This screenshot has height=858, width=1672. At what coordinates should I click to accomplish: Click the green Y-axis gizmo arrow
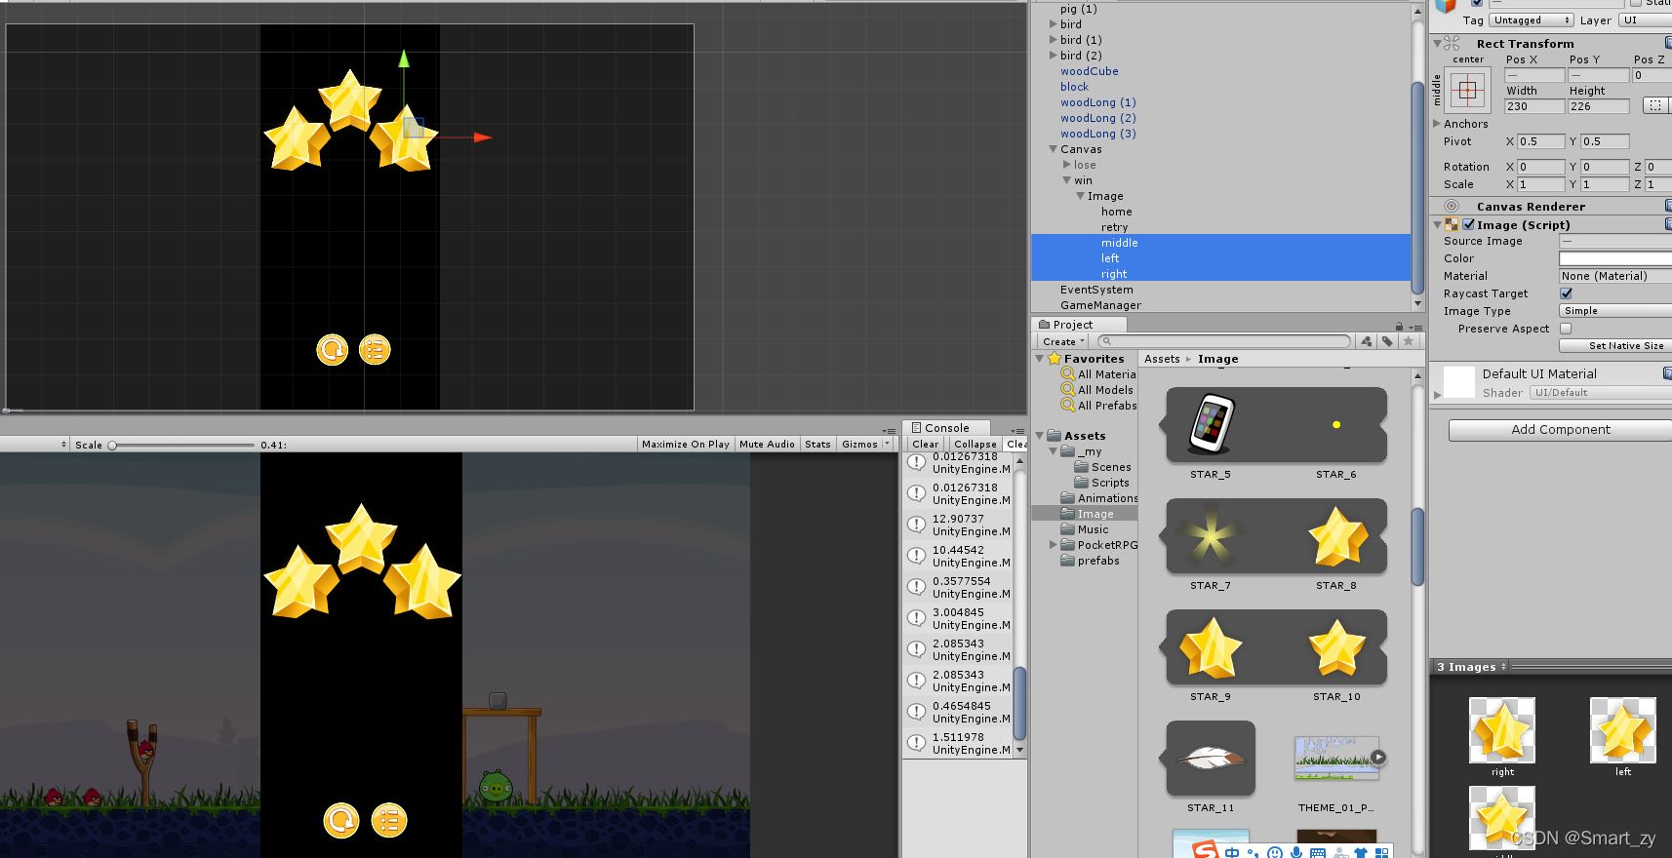point(404,60)
